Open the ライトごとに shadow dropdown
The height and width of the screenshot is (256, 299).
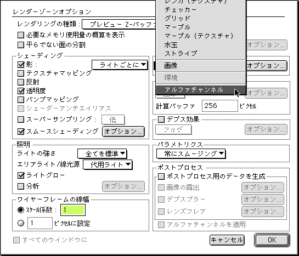pyautogui.click(x=120, y=65)
